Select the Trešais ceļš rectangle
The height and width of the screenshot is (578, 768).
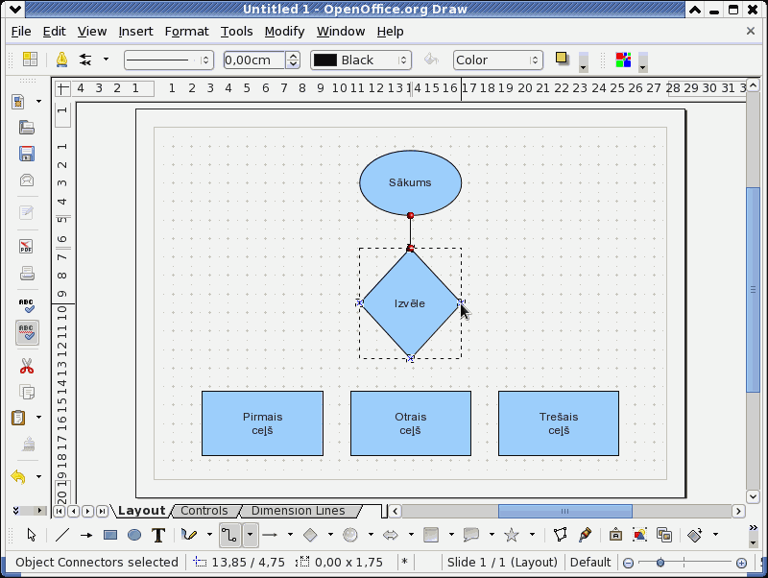tap(559, 423)
